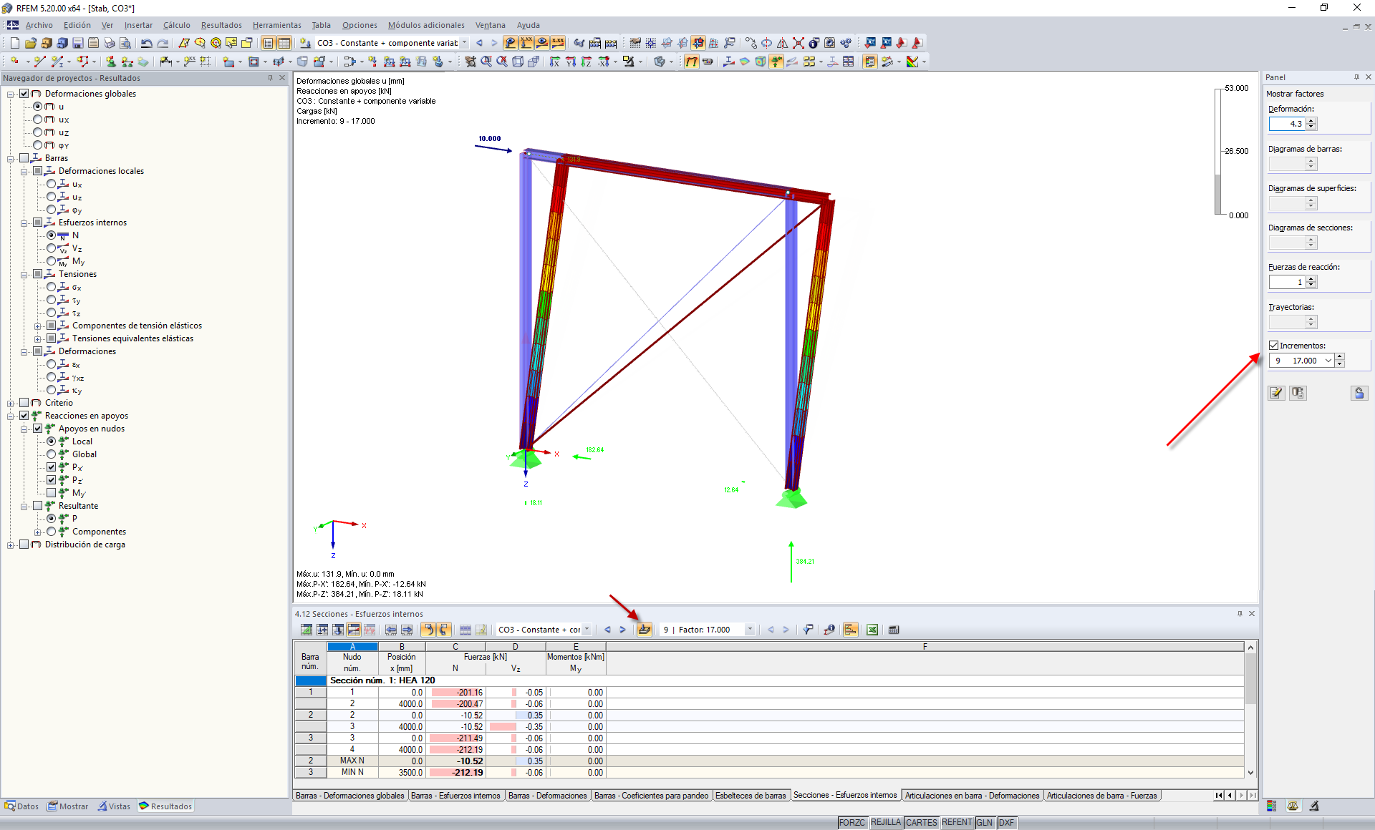Click the Open folder icon
The image size is (1375, 830).
tap(30, 43)
